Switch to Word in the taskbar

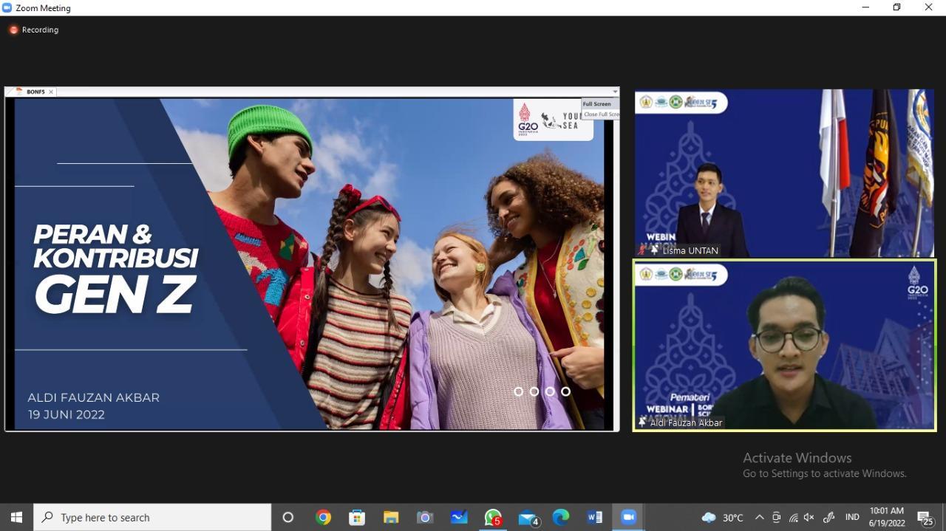(595, 518)
